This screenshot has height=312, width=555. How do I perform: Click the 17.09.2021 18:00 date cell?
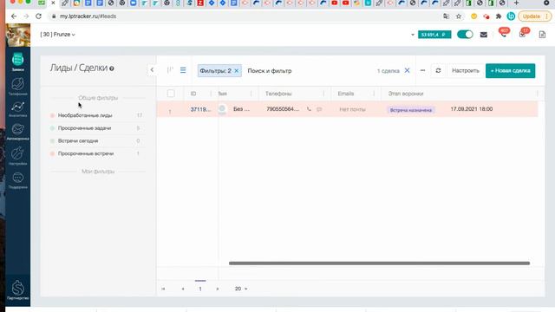pos(472,109)
